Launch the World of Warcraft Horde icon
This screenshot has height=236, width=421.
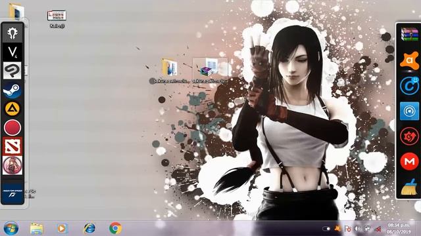(12, 33)
